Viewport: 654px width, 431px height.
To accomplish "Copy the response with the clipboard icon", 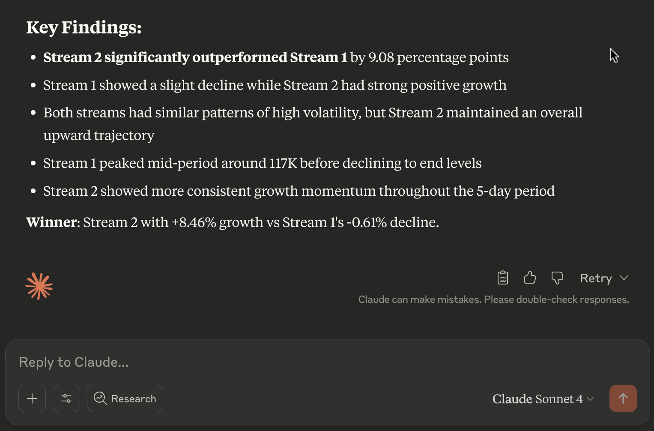I will pos(503,278).
